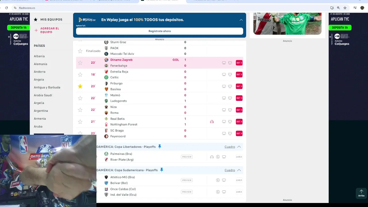Open LIVE link for Palmeiras vs River Plate
Screen dimensions: 368x207
pos(239,157)
